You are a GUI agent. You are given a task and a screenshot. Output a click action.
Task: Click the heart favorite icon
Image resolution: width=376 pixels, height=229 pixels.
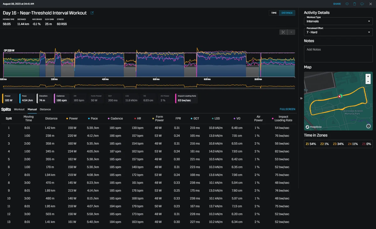pos(347,4)
